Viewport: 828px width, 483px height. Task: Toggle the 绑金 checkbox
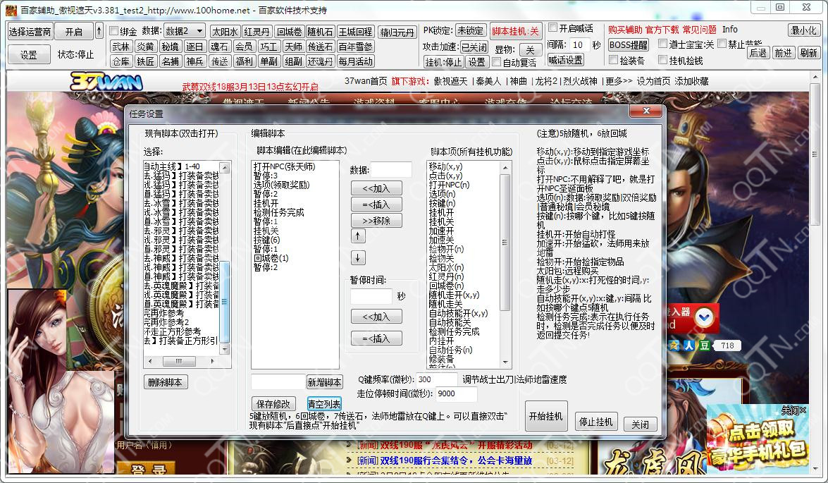[x=113, y=31]
